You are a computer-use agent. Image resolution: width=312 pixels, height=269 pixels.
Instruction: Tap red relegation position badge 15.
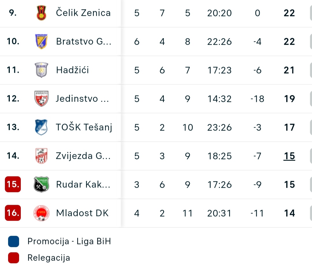(13, 184)
